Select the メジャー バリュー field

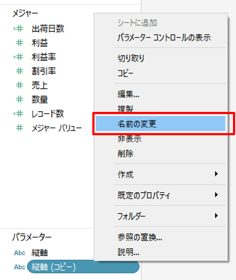57,128
